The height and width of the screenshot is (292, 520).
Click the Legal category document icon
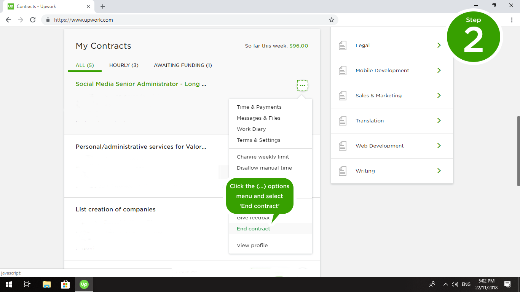[343, 46]
